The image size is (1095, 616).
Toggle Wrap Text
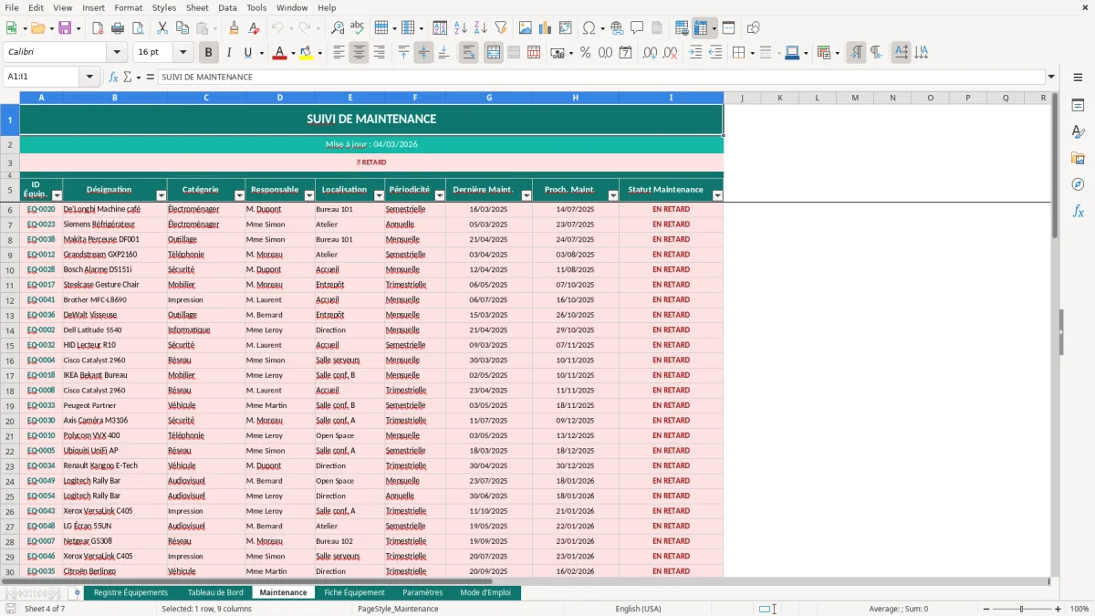[468, 53]
